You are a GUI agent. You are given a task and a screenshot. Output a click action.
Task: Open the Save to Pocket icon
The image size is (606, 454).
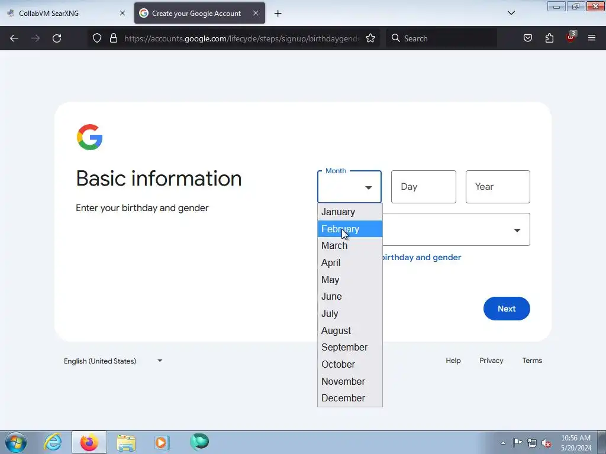pos(527,38)
